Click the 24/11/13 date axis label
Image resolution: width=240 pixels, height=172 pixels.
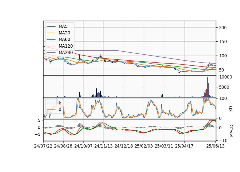click(x=103, y=146)
